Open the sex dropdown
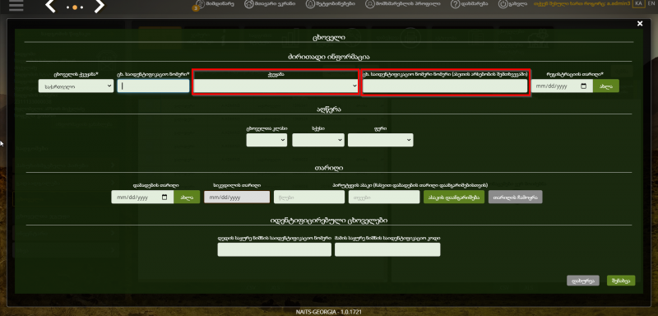This screenshot has width=658, height=316. tap(318, 140)
